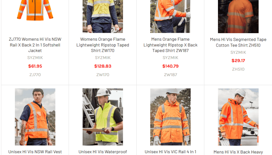Open Mens Orange Flame Lightweight Ripstop X Back title
272x155 pixels.
(x=170, y=45)
